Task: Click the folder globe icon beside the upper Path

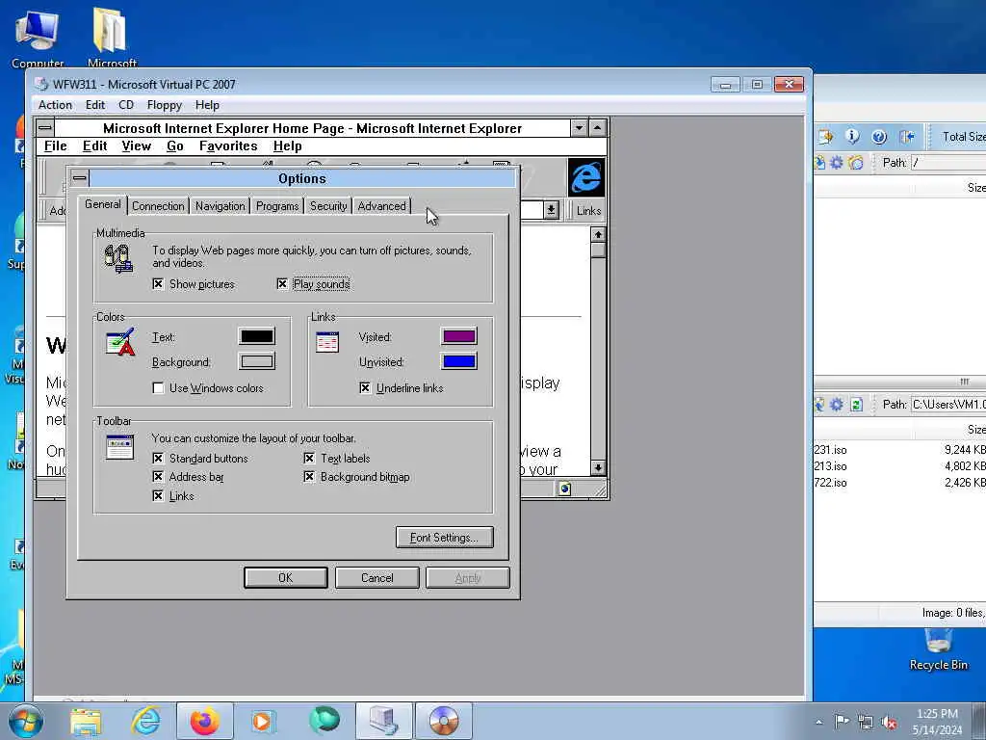Action: [x=856, y=162]
